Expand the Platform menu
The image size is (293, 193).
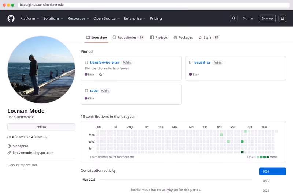click(30, 18)
